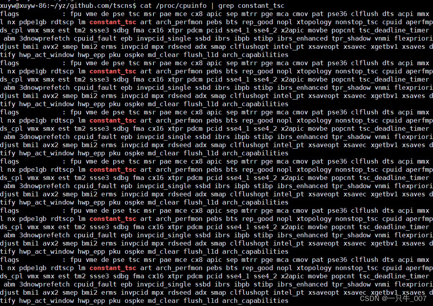Click the first 'flags' label in the output
Image resolution: width=433 pixels, height=306 pixels.
[x=10, y=14]
